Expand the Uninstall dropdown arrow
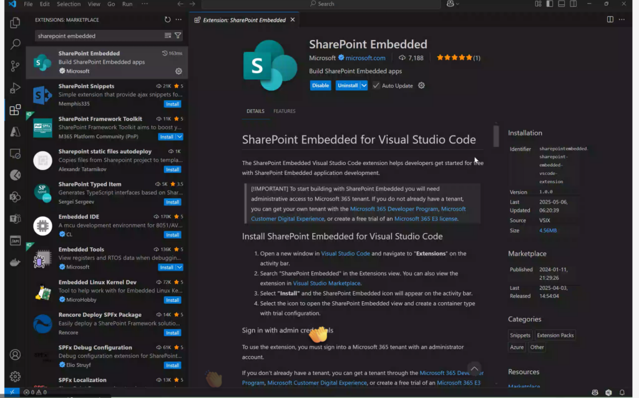This screenshot has width=639, height=398. [x=364, y=86]
